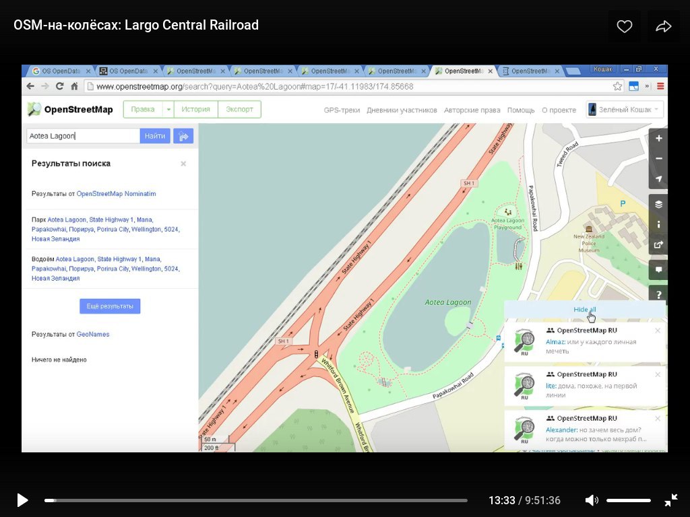Open directions with the blue arrow icon
Screen dimensions: 690x517
tap(183, 136)
